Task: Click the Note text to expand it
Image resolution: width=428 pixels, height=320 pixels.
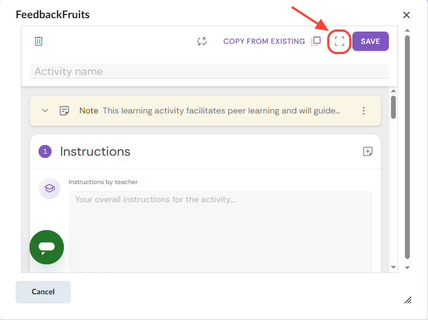Action: tap(221, 111)
